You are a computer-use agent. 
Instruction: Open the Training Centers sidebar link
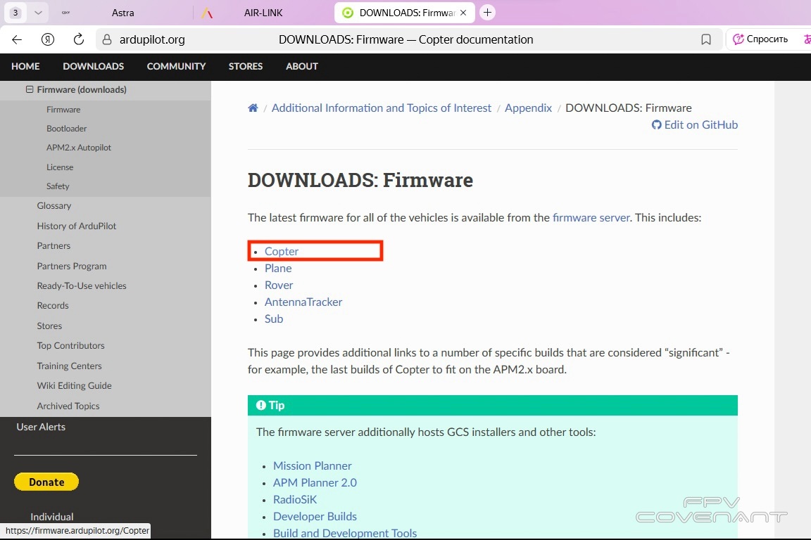(x=69, y=366)
